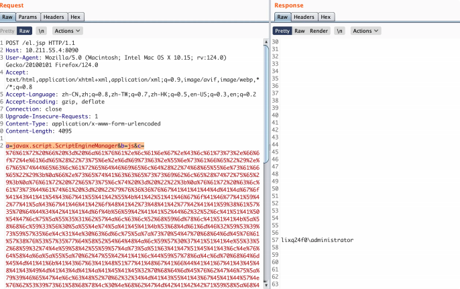Open the Request Headers tab

coord(52,17)
